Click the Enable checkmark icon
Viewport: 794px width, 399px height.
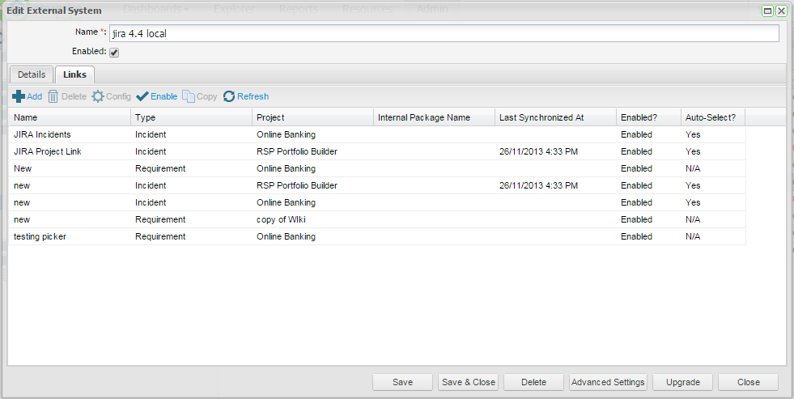tap(142, 96)
